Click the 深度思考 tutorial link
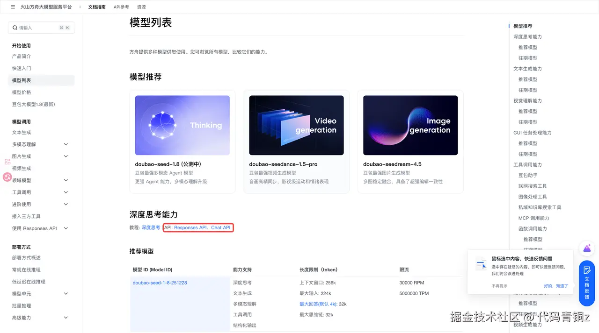Viewport: 599px width, 333px height. click(x=151, y=227)
